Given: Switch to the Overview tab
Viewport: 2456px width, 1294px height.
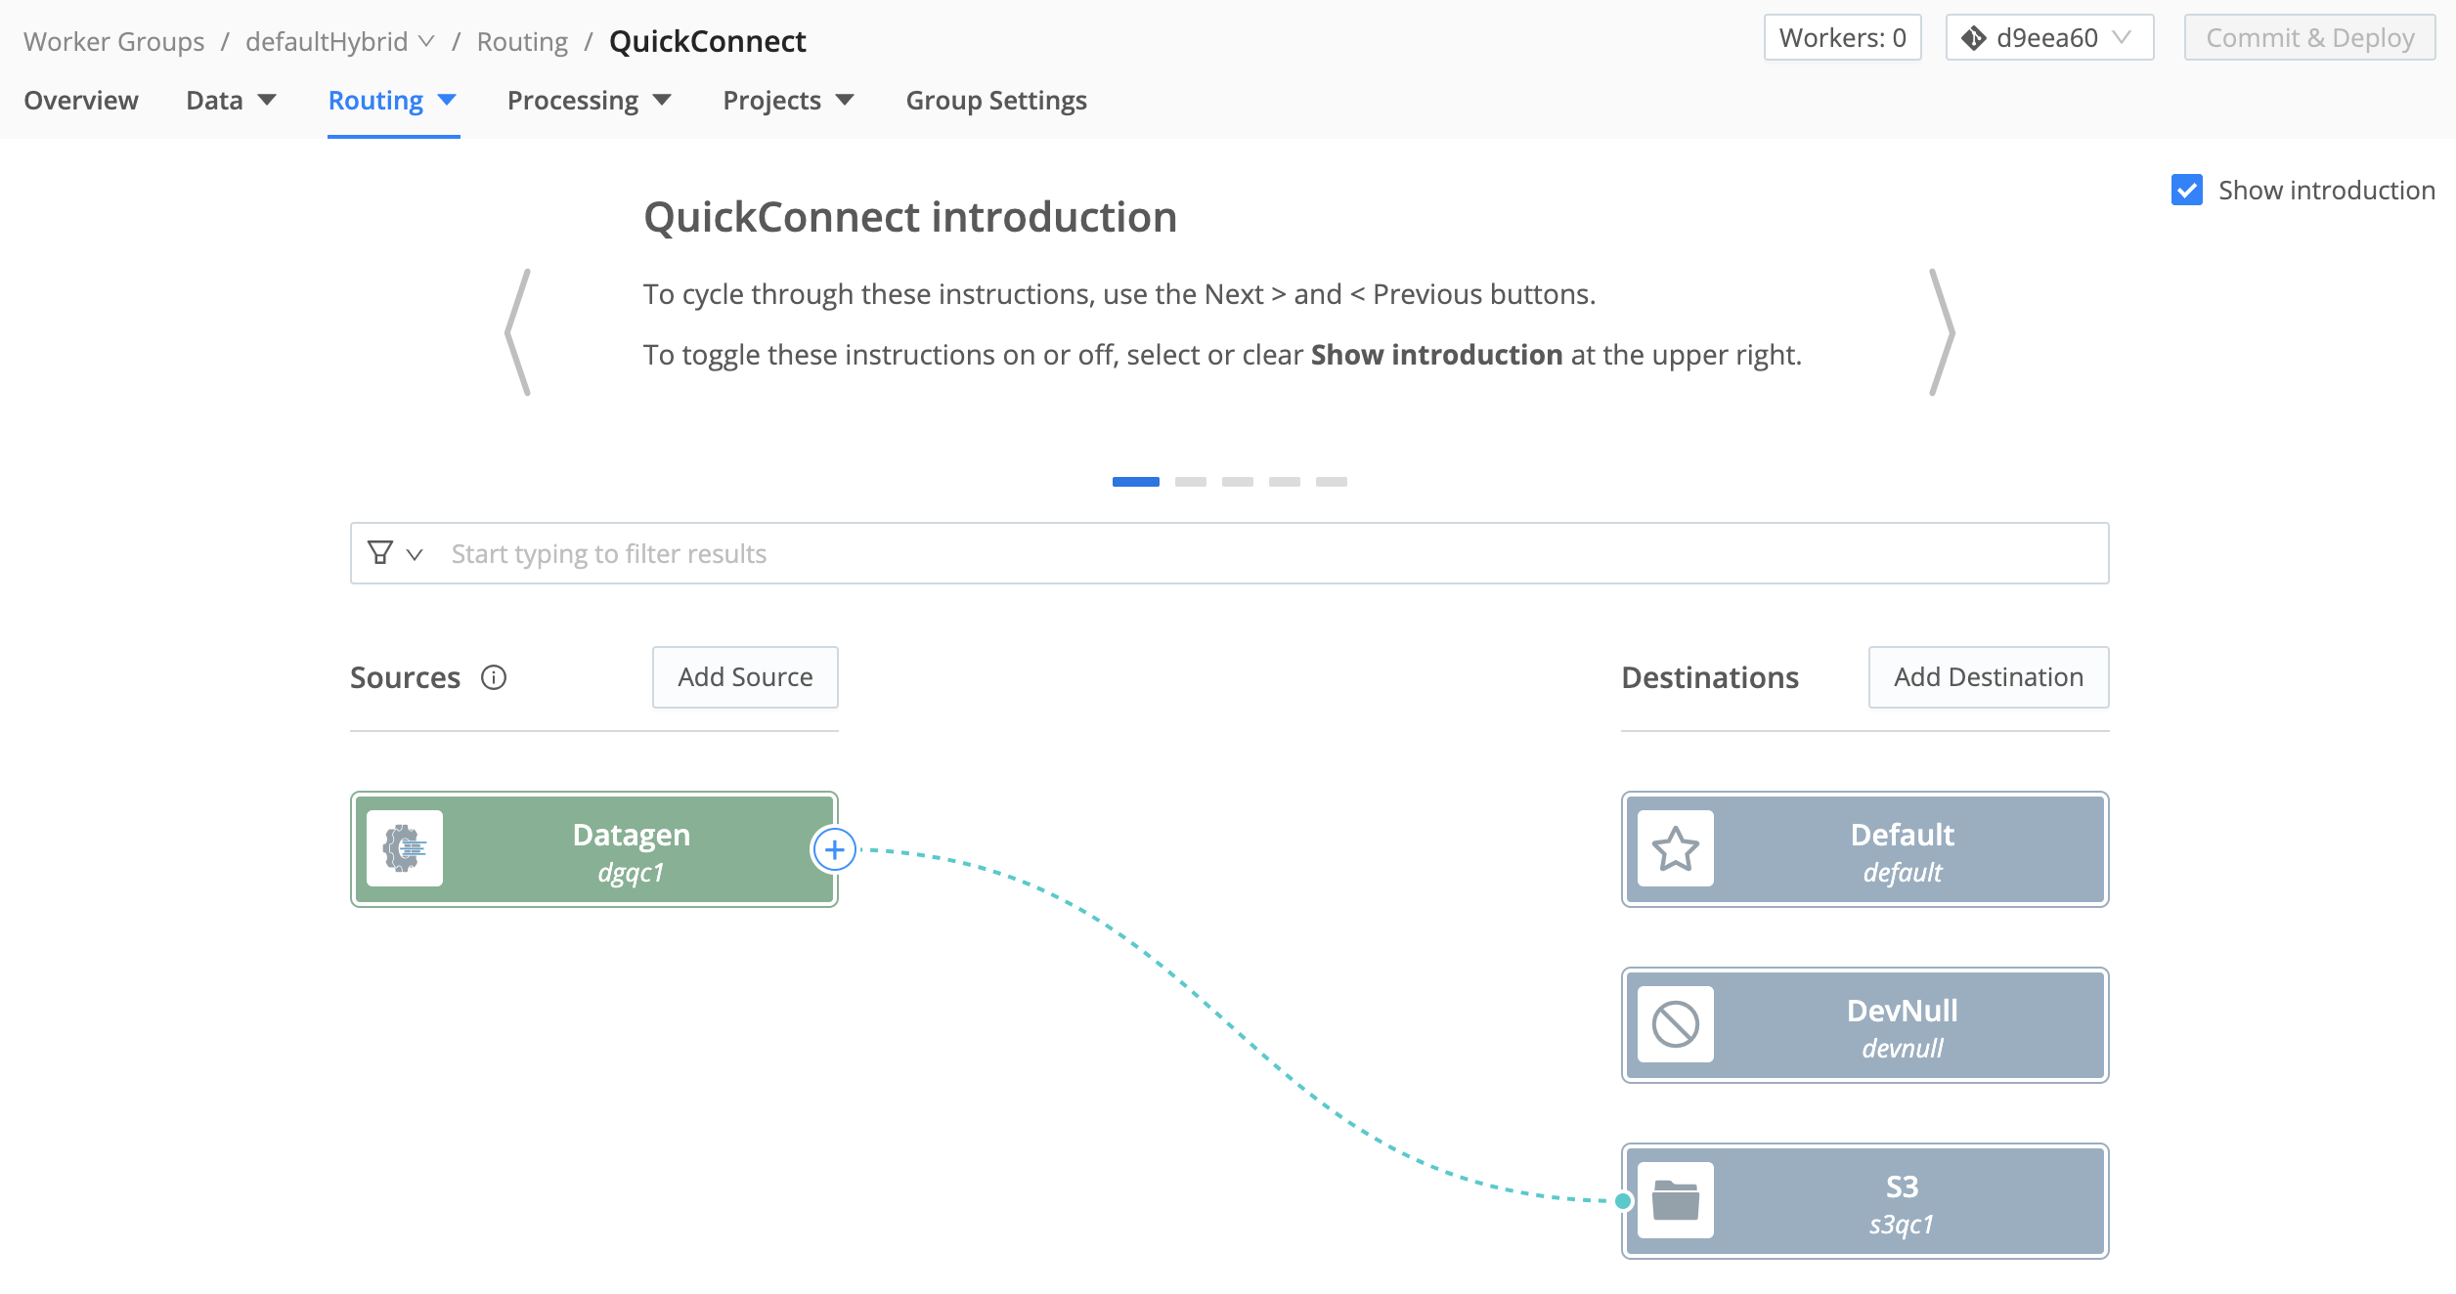Looking at the screenshot, I should point(81,100).
